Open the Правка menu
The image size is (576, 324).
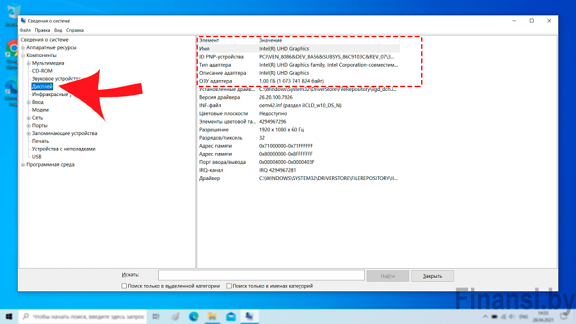pos(42,30)
